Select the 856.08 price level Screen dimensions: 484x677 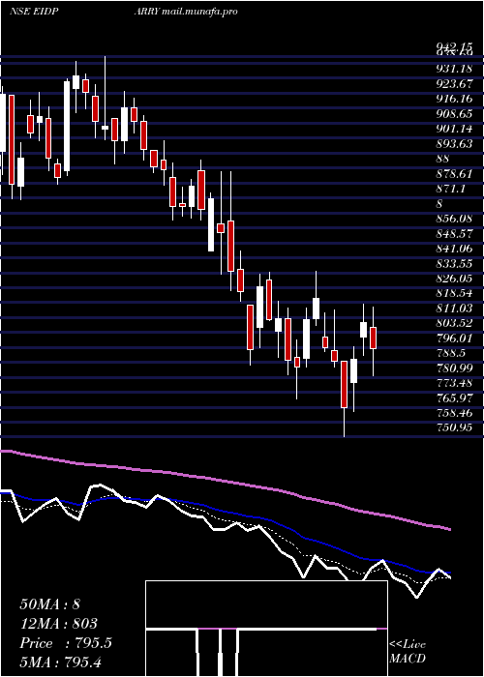pyautogui.click(x=454, y=219)
